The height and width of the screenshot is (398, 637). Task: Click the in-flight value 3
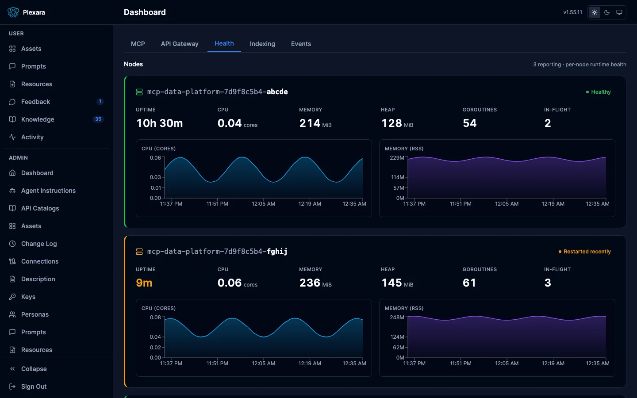coord(548,283)
